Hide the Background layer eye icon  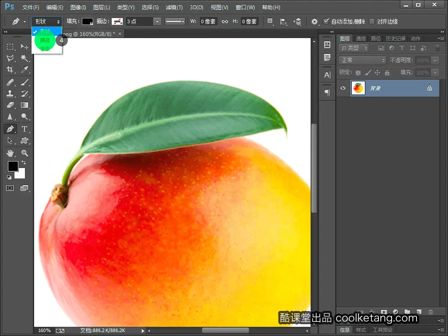click(x=343, y=88)
